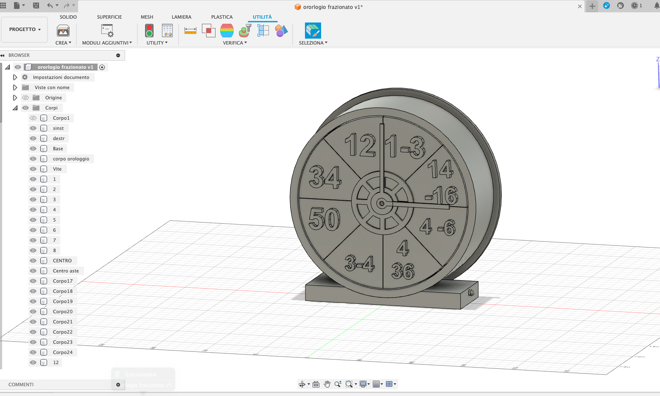Hide the sinst body
660x396 pixels.
[33, 128]
